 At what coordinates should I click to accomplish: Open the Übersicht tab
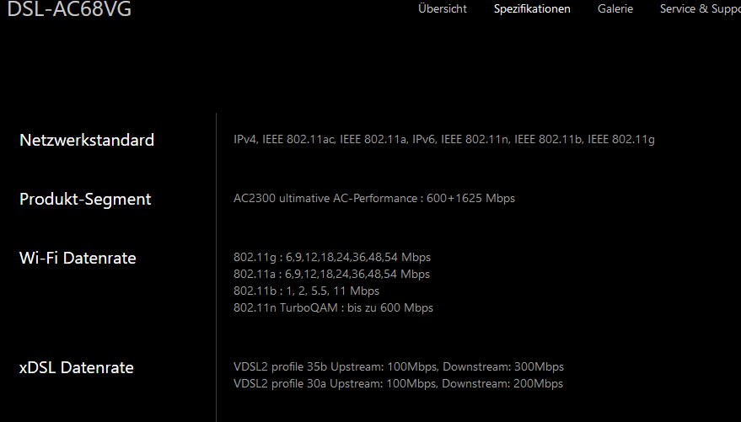tap(443, 8)
